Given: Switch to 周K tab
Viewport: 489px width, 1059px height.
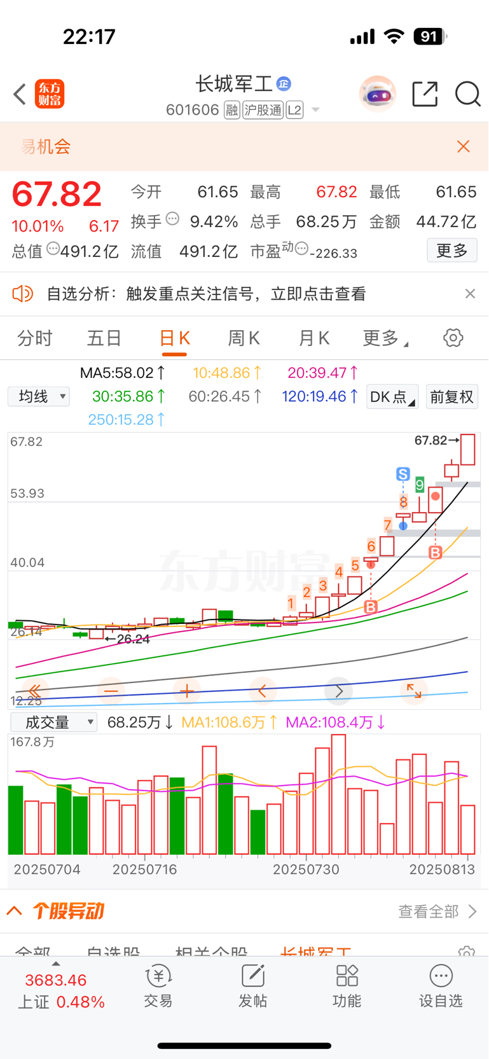Looking at the screenshot, I should pos(244,338).
